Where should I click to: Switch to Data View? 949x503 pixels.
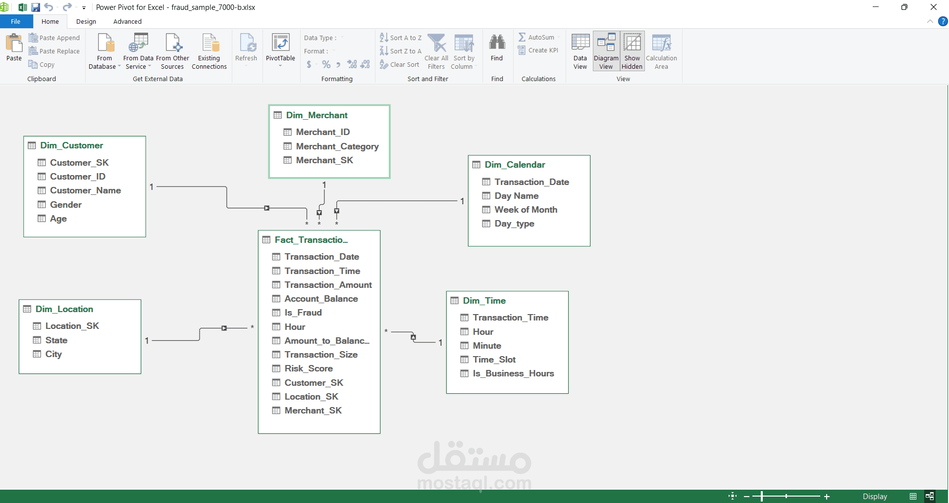coord(580,51)
